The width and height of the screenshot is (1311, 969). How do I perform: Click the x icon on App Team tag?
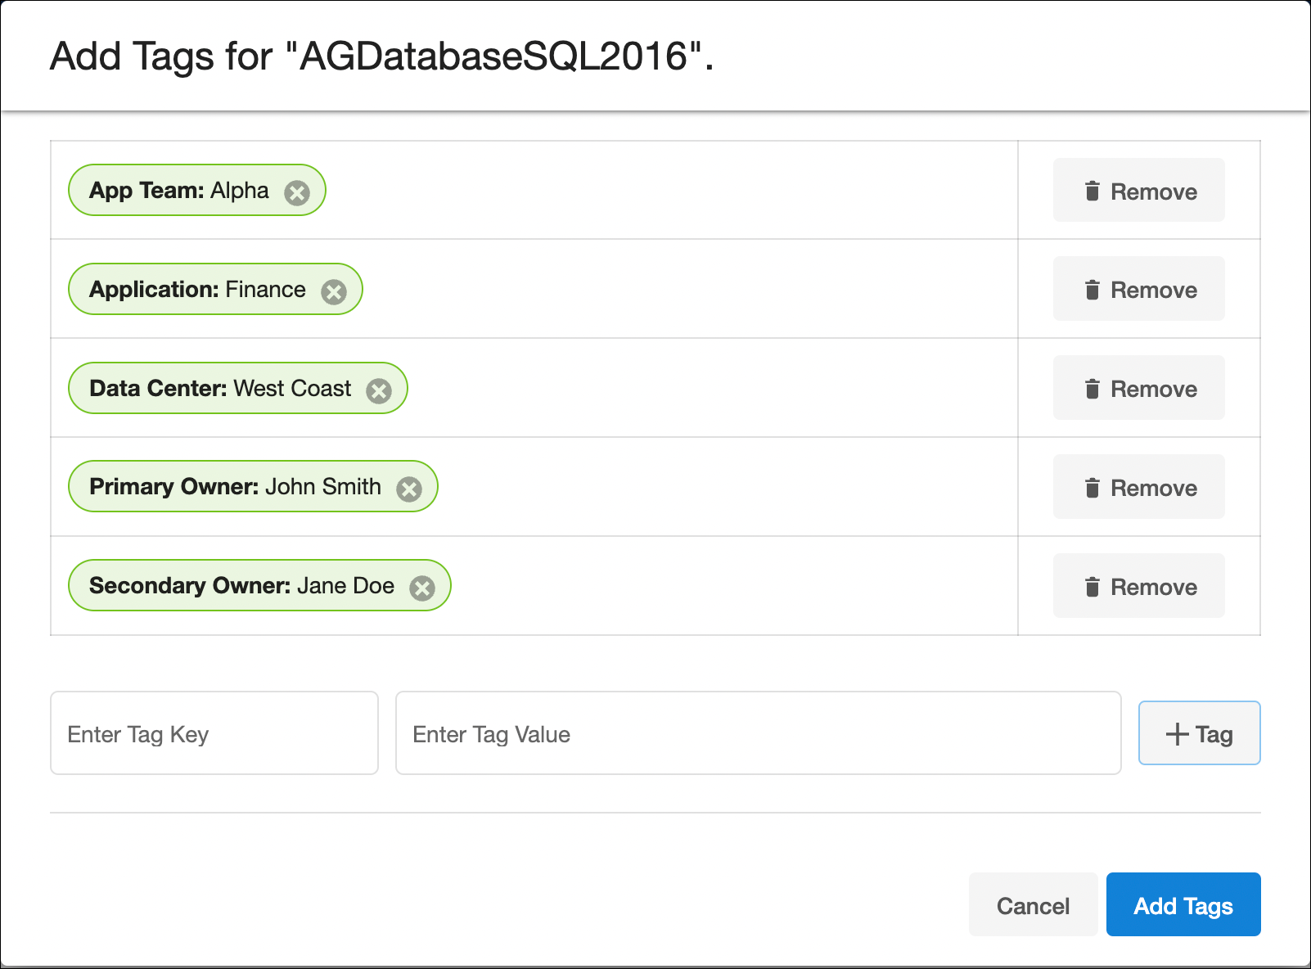point(296,193)
